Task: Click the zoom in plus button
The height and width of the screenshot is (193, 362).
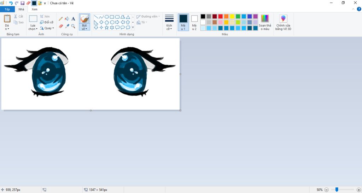Action: click(x=358, y=190)
